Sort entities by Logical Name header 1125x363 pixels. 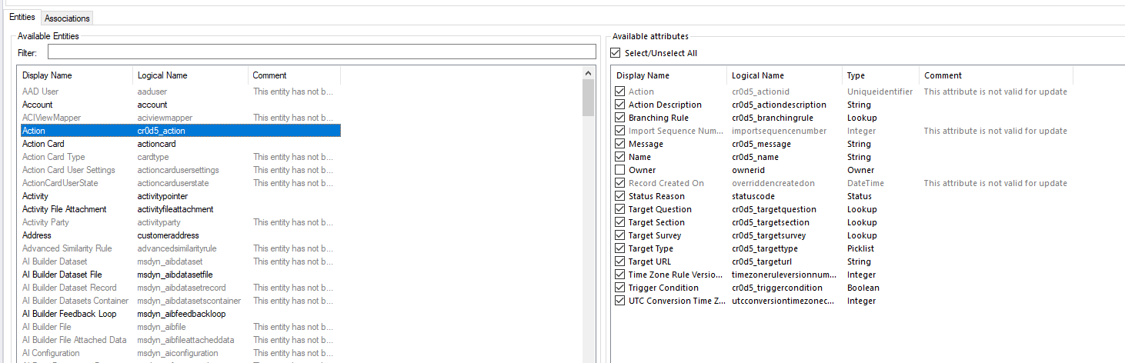pos(191,75)
